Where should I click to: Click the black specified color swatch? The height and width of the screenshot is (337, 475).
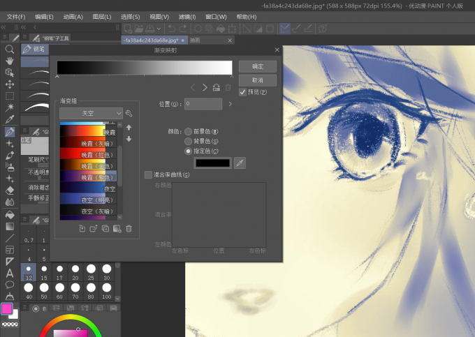tap(212, 163)
